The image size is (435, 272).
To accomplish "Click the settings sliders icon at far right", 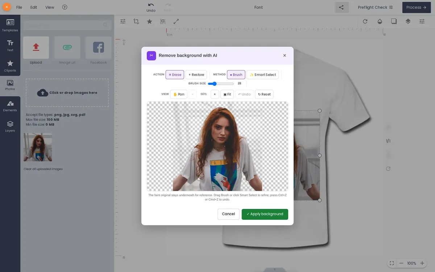I will (x=422, y=21).
